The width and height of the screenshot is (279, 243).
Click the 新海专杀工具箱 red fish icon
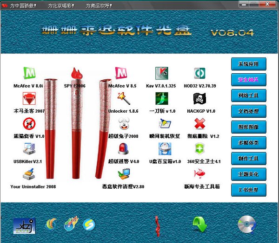tap(199, 173)
